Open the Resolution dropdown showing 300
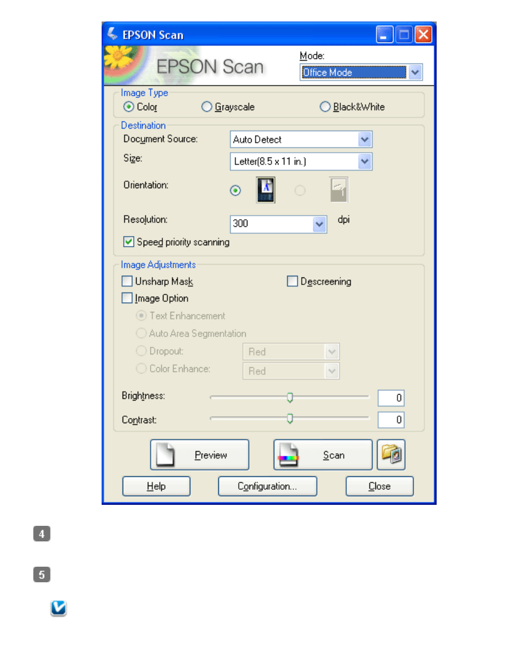This screenshot has width=513, height=664. tap(279, 224)
